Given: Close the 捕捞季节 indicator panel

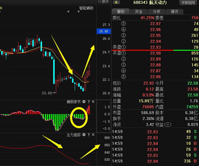Looking at the screenshot, I should pos(93,102).
